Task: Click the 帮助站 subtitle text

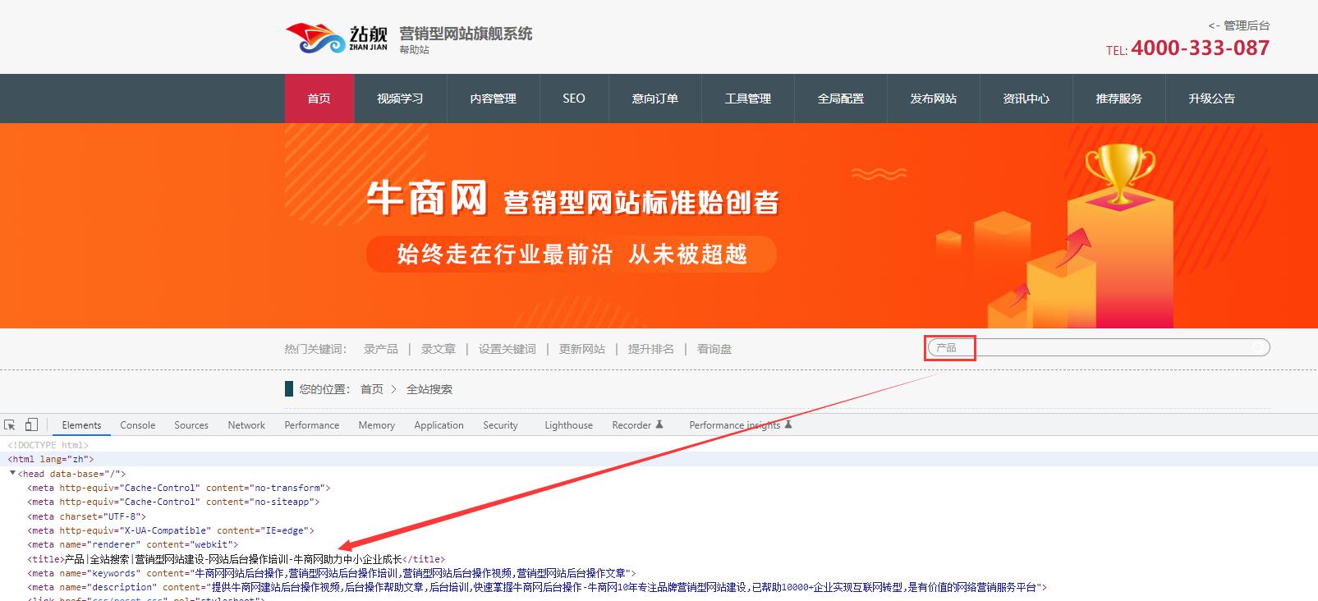Action: [x=415, y=50]
